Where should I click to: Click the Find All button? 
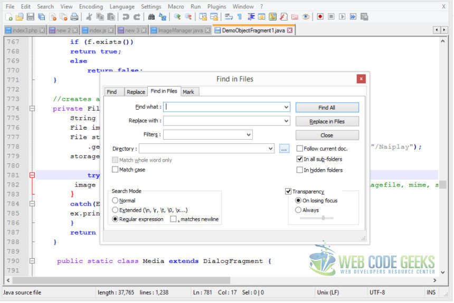pos(328,108)
